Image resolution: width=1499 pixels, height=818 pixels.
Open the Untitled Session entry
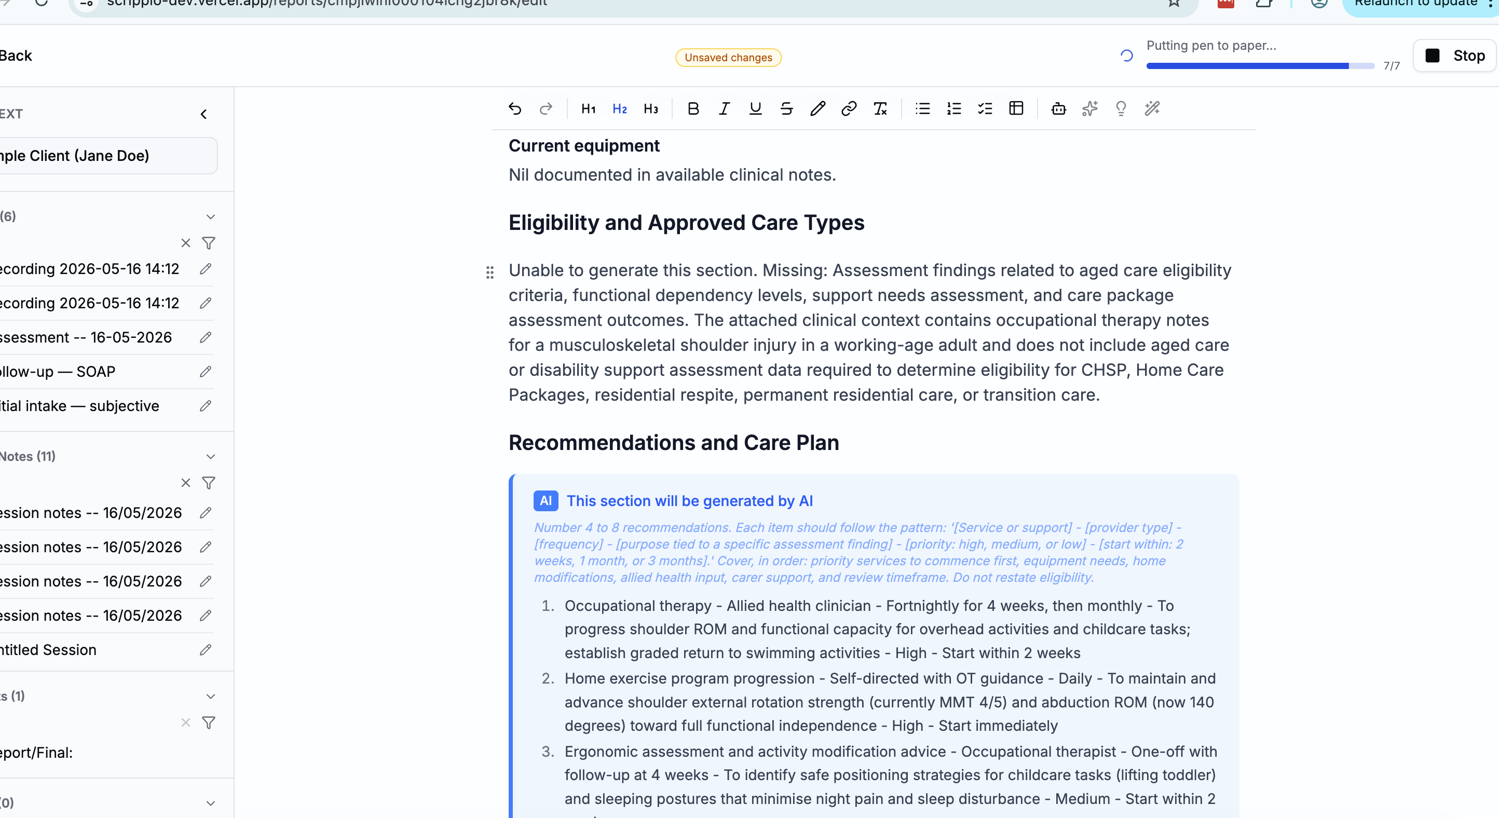point(48,650)
